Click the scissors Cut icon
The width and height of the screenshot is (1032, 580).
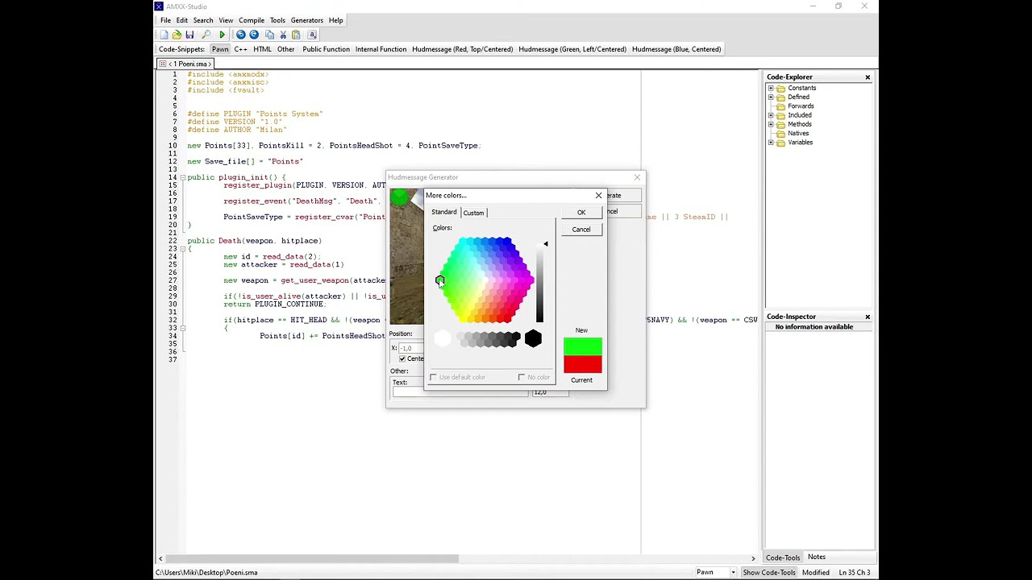coord(283,35)
